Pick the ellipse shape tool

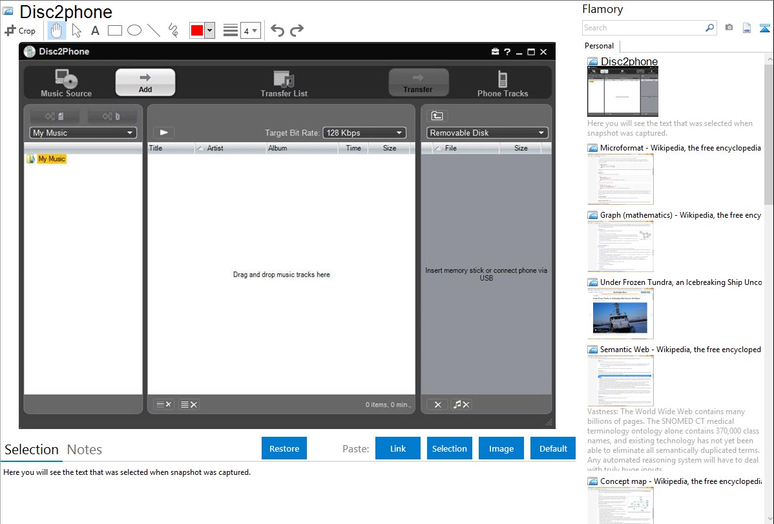pos(134,30)
